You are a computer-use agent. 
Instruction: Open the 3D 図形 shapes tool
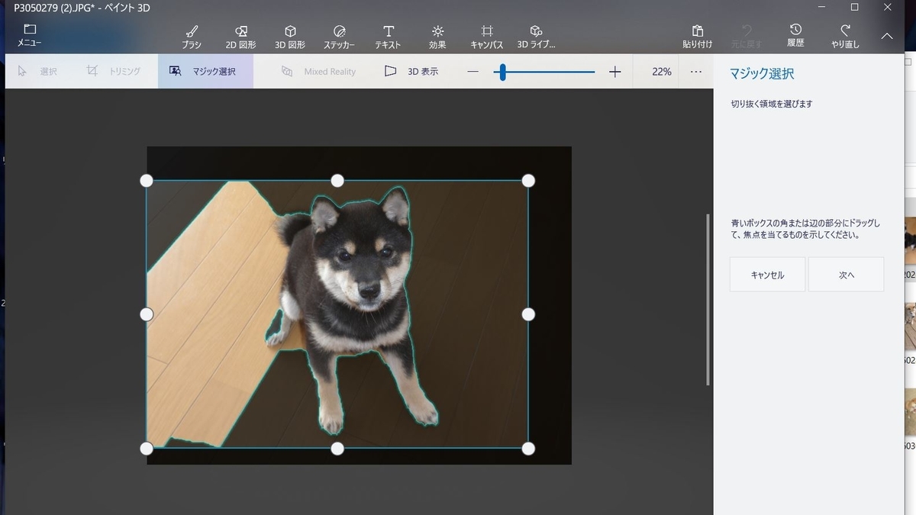[290, 37]
